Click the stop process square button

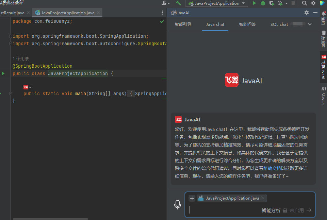293,3
